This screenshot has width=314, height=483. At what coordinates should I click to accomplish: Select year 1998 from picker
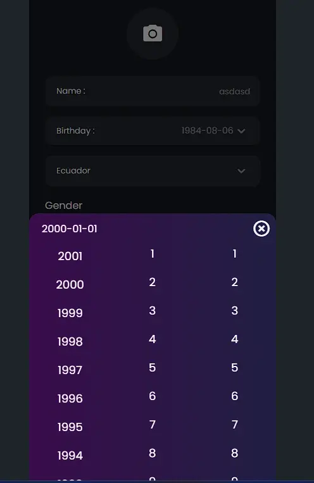tap(70, 342)
